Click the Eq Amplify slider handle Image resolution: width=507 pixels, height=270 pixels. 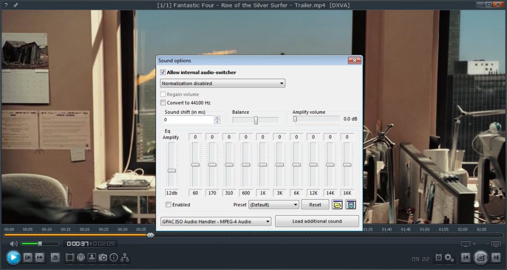172,171
